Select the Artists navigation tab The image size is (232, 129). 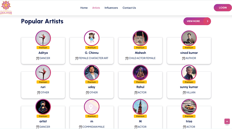(x=96, y=8)
